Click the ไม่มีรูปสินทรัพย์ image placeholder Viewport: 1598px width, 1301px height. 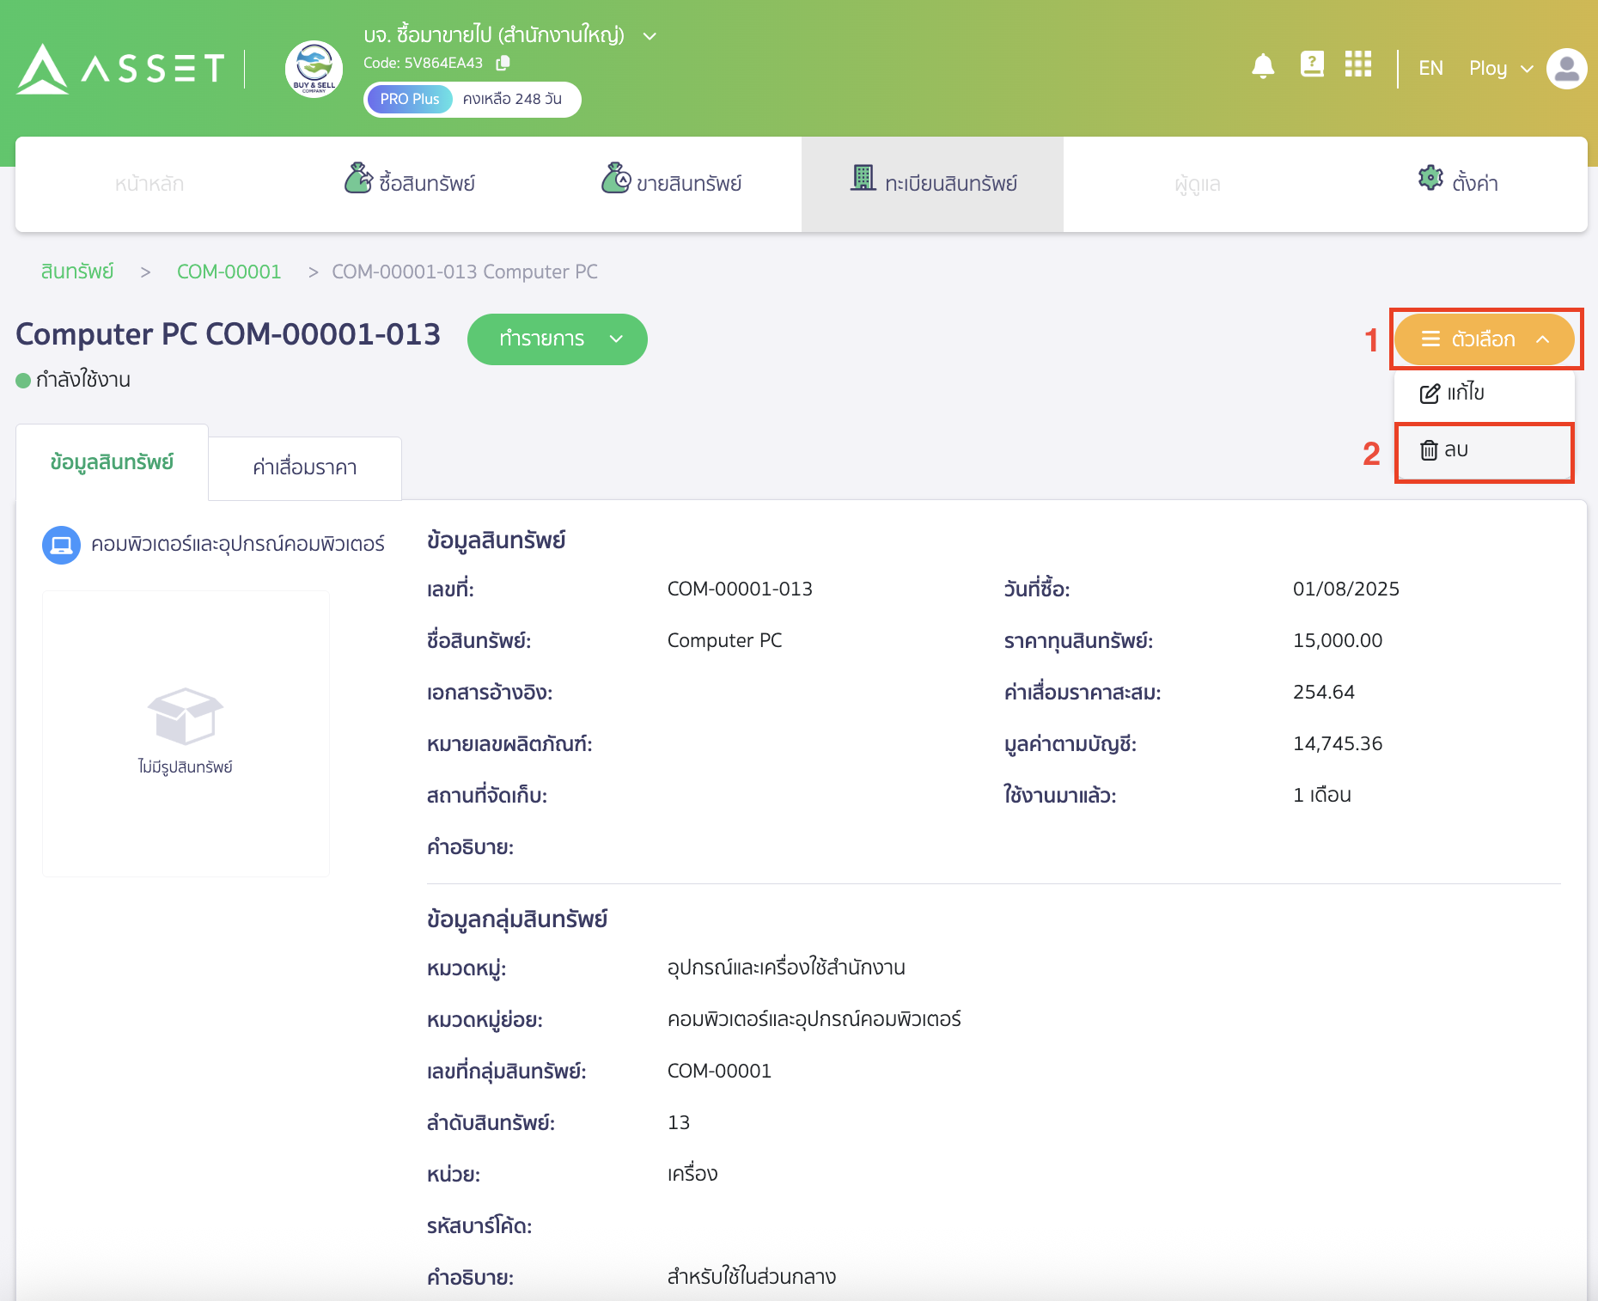pos(185,732)
